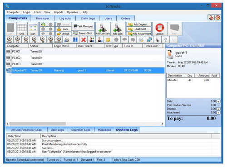
Task: Click the red Logout icon
Action: coord(160,29)
